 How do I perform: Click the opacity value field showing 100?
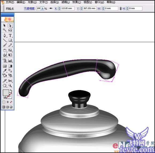click(39, 9)
